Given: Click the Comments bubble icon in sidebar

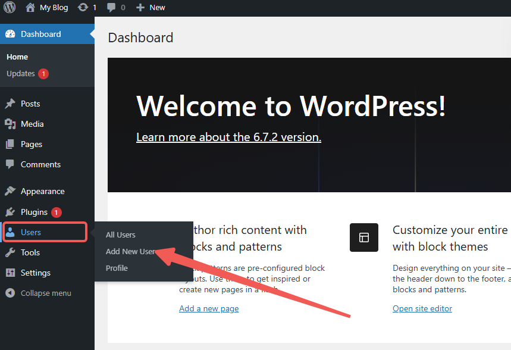Looking at the screenshot, I should (x=10, y=164).
